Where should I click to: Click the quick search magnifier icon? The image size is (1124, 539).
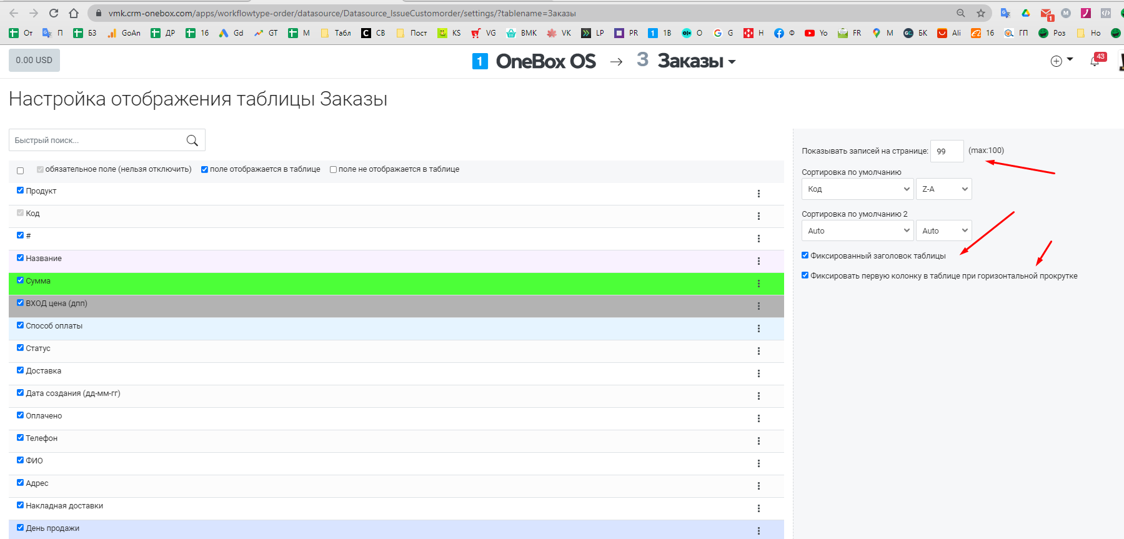coord(192,141)
